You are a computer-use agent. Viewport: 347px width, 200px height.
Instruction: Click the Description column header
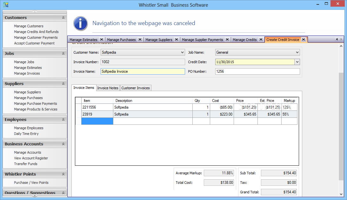(153, 101)
